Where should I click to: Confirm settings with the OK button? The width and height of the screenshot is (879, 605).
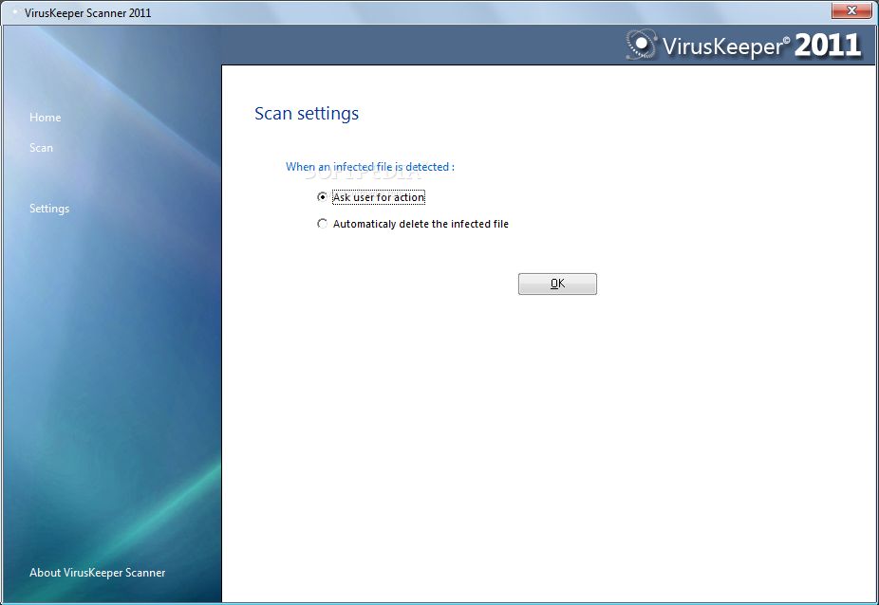pyautogui.click(x=557, y=284)
